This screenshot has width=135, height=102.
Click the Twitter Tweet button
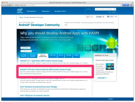[x=99, y=17]
